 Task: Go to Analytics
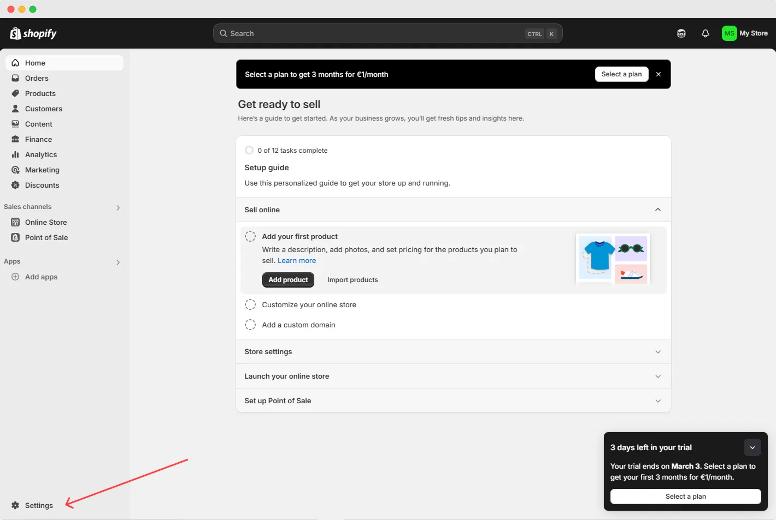click(x=40, y=154)
